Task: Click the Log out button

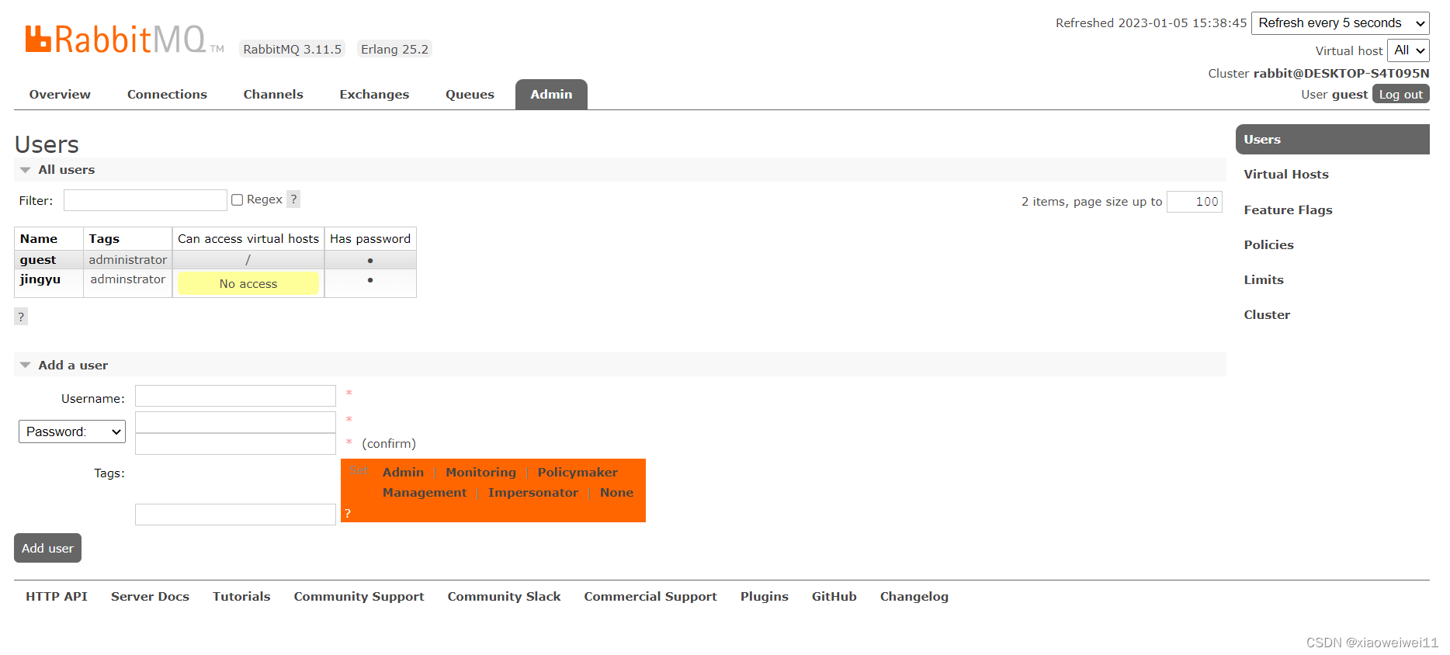Action: click(x=1400, y=94)
